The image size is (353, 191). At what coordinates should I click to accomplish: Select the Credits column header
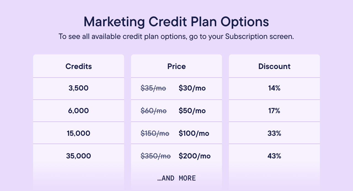[79, 66]
